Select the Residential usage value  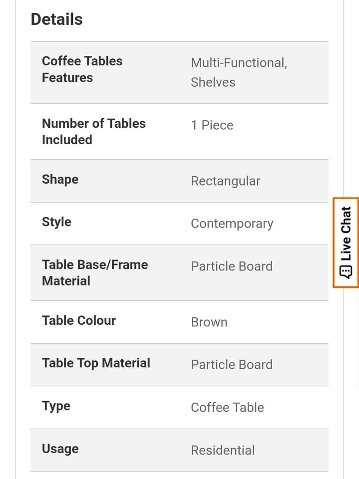tap(223, 451)
